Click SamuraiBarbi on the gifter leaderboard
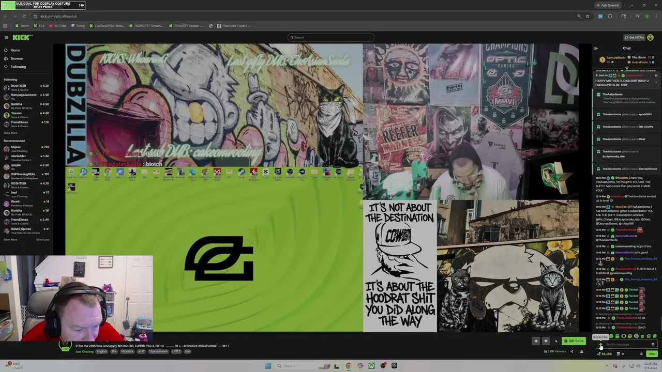 tap(615, 57)
